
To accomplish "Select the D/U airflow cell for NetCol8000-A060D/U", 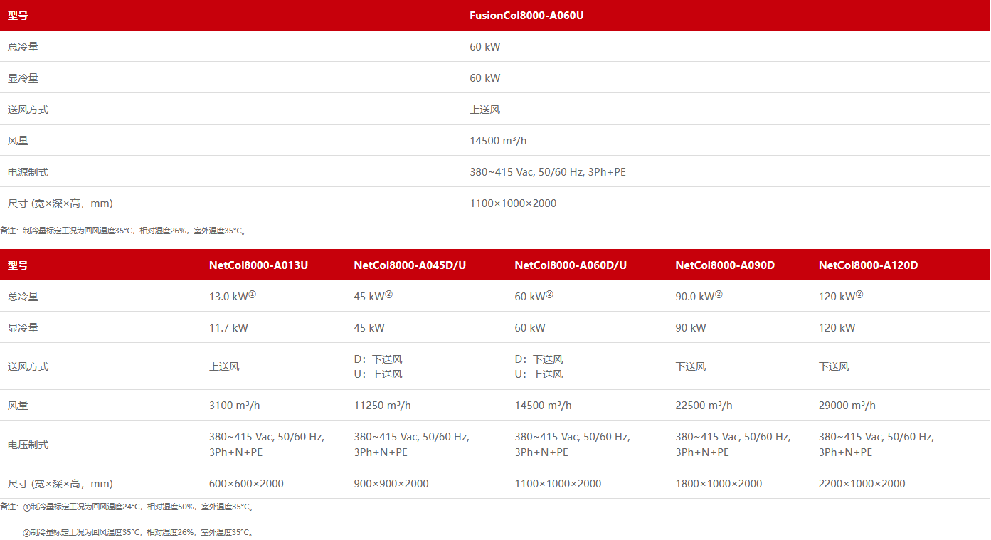I will pyautogui.click(x=539, y=366).
